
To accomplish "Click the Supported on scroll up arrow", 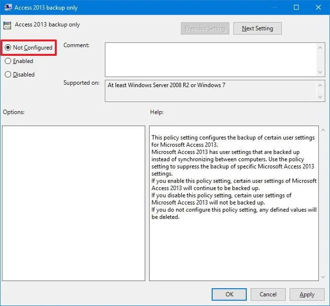I will pyautogui.click(x=320, y=85).
